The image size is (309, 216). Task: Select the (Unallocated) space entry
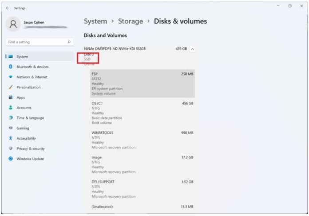point(142,207)
